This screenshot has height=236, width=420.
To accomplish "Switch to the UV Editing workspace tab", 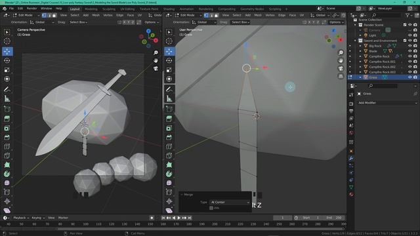I will 127,9.
